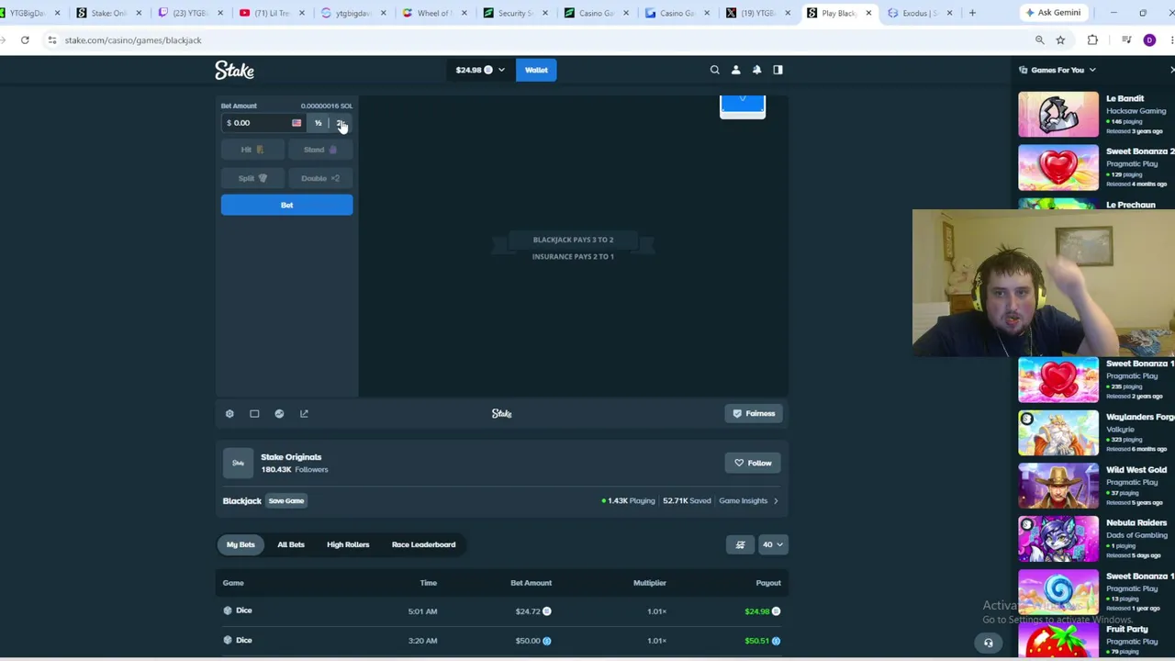Click the Bet Amount currency flag icon
Viewport: 1175px width, 661px height.
click(x=297, y=123)
